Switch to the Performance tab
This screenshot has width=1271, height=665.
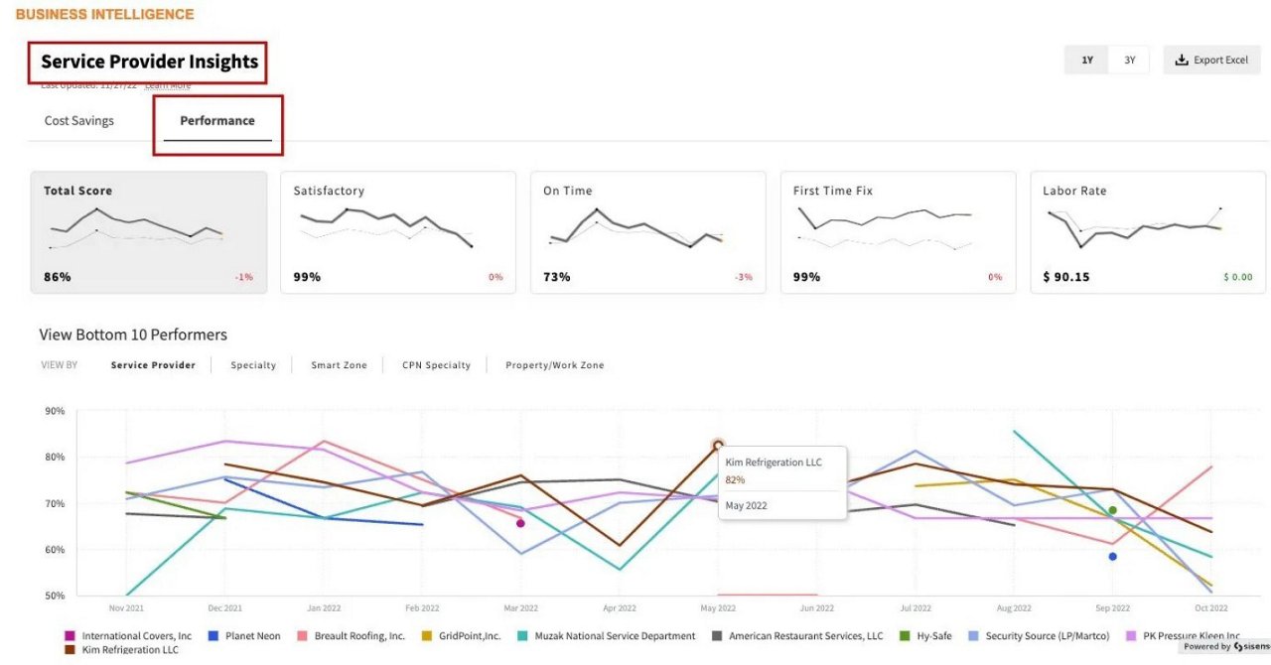click(x=215, y=120)
